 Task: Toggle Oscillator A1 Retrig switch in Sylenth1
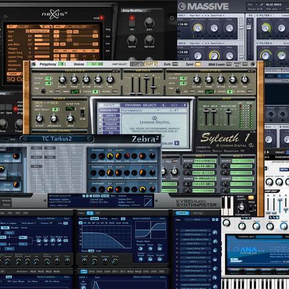pyautogui.click(x=115, y=92)
